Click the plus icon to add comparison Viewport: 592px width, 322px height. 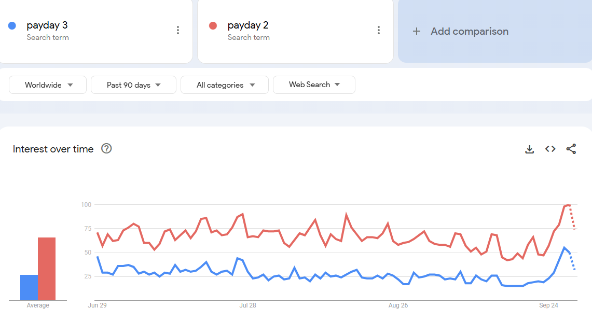(x=416, y=31)
